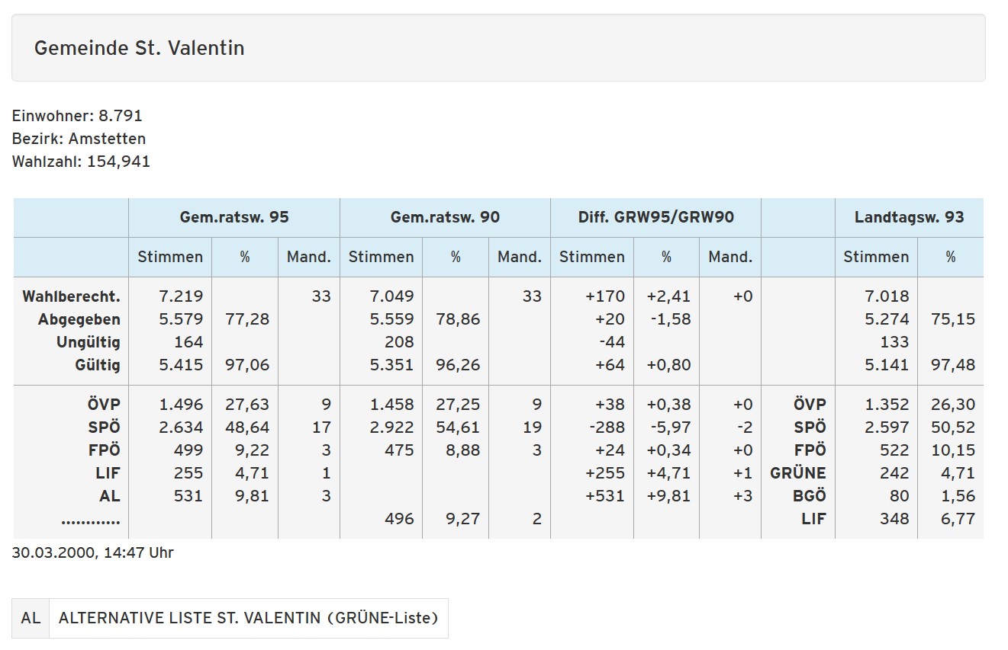Click the BGÖ label in the Landtagswahl section
Screen dimensions: 1008x650
[x=810, y=496]
